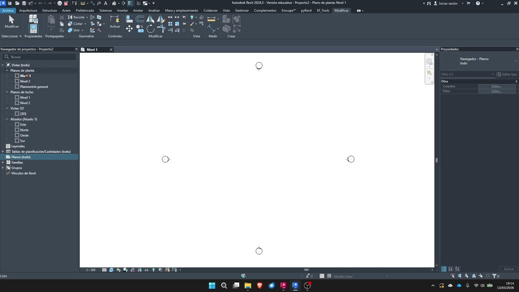The image size is (519, 292).
Task: Click the Offset tool icon
Action: tap(140, 19)
